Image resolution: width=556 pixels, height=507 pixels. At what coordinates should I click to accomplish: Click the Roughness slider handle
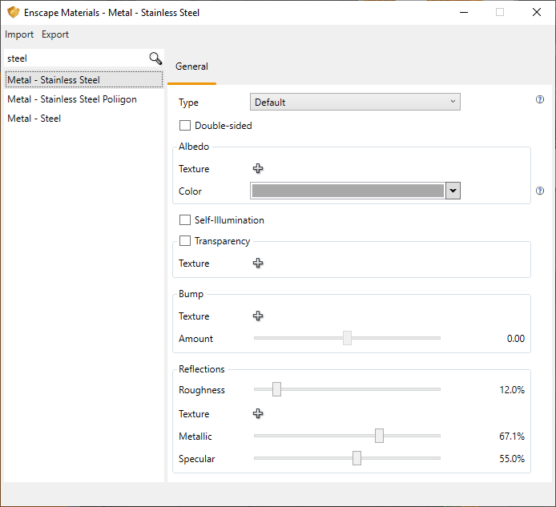[276, 389]
